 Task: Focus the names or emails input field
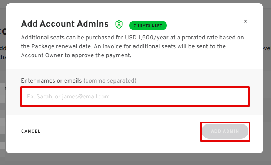pos(135,97)
